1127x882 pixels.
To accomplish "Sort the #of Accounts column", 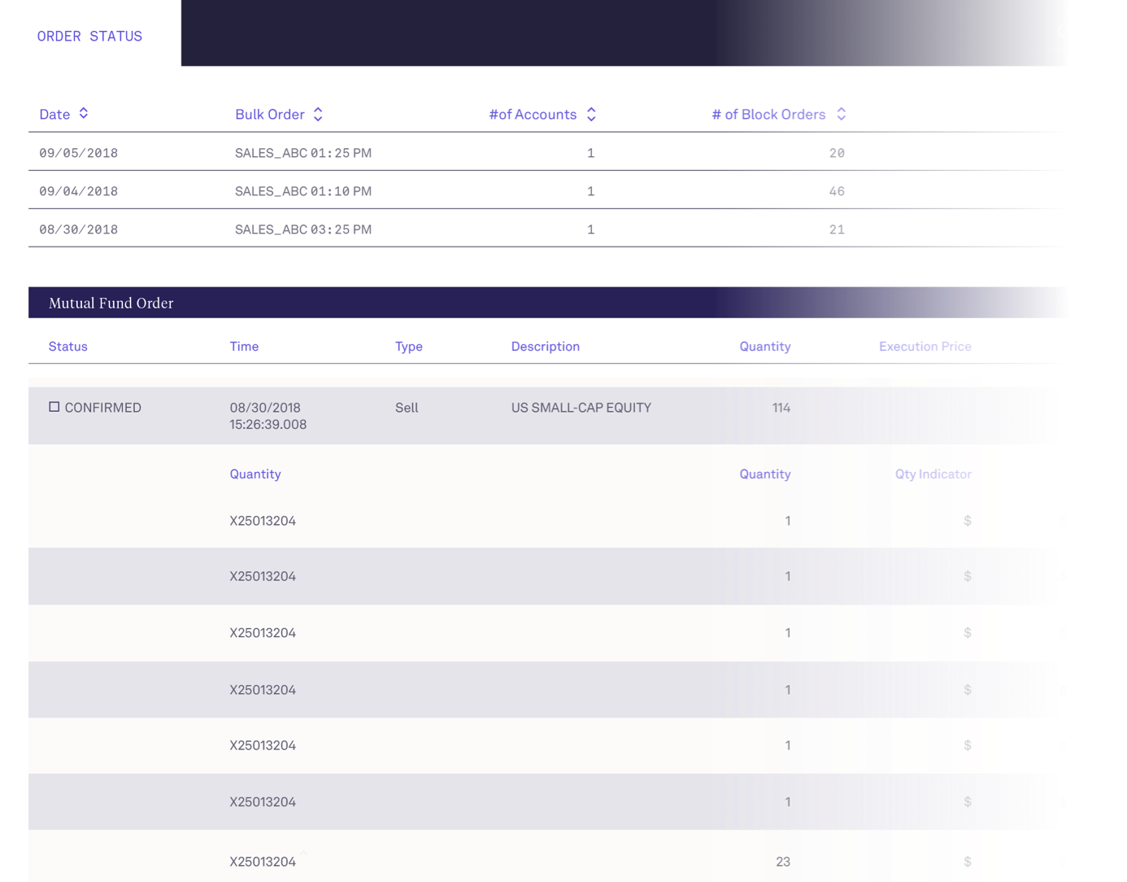I will pyautogui.click(x=590, y=114).
